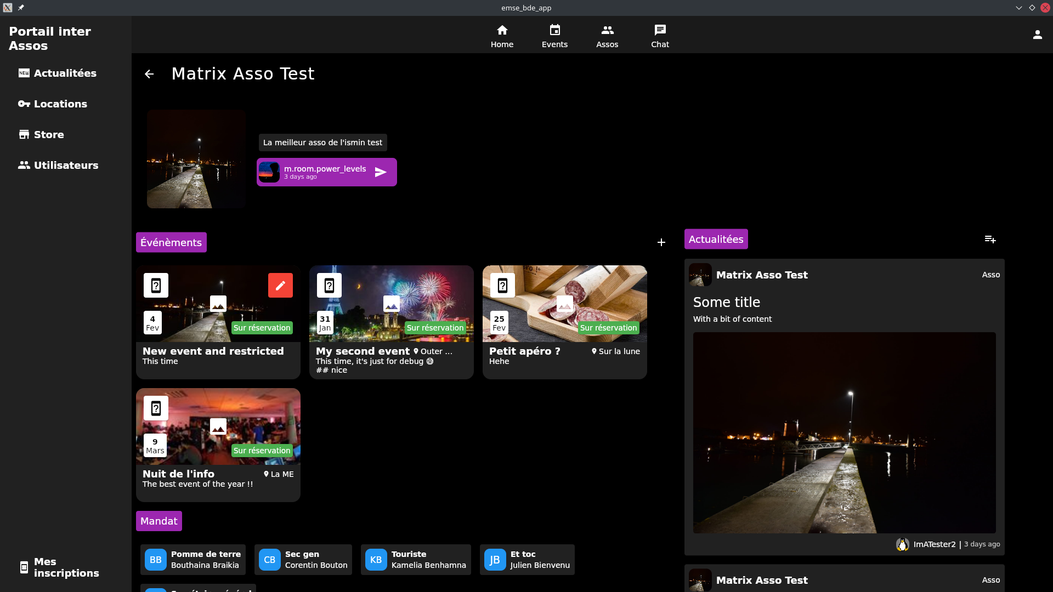Open the user account icon at top right
The width and height of the screenshot is (1053, 592).
1037,34
